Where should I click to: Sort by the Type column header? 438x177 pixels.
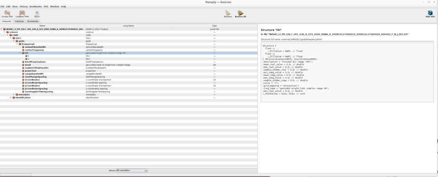[214, 26]
